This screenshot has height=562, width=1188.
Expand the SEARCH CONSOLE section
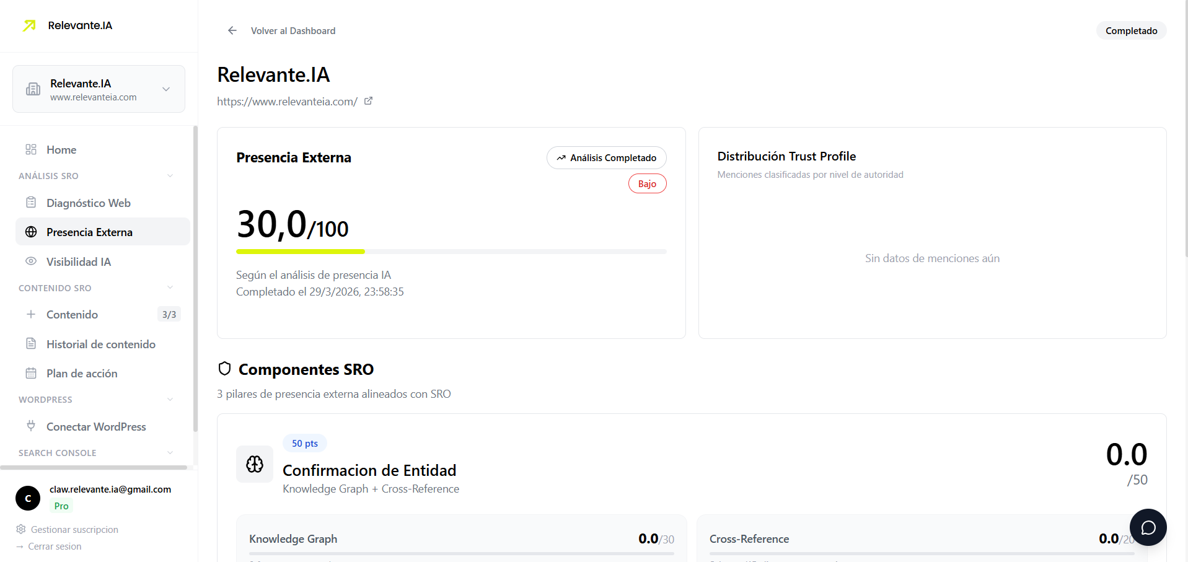[170, 452]
